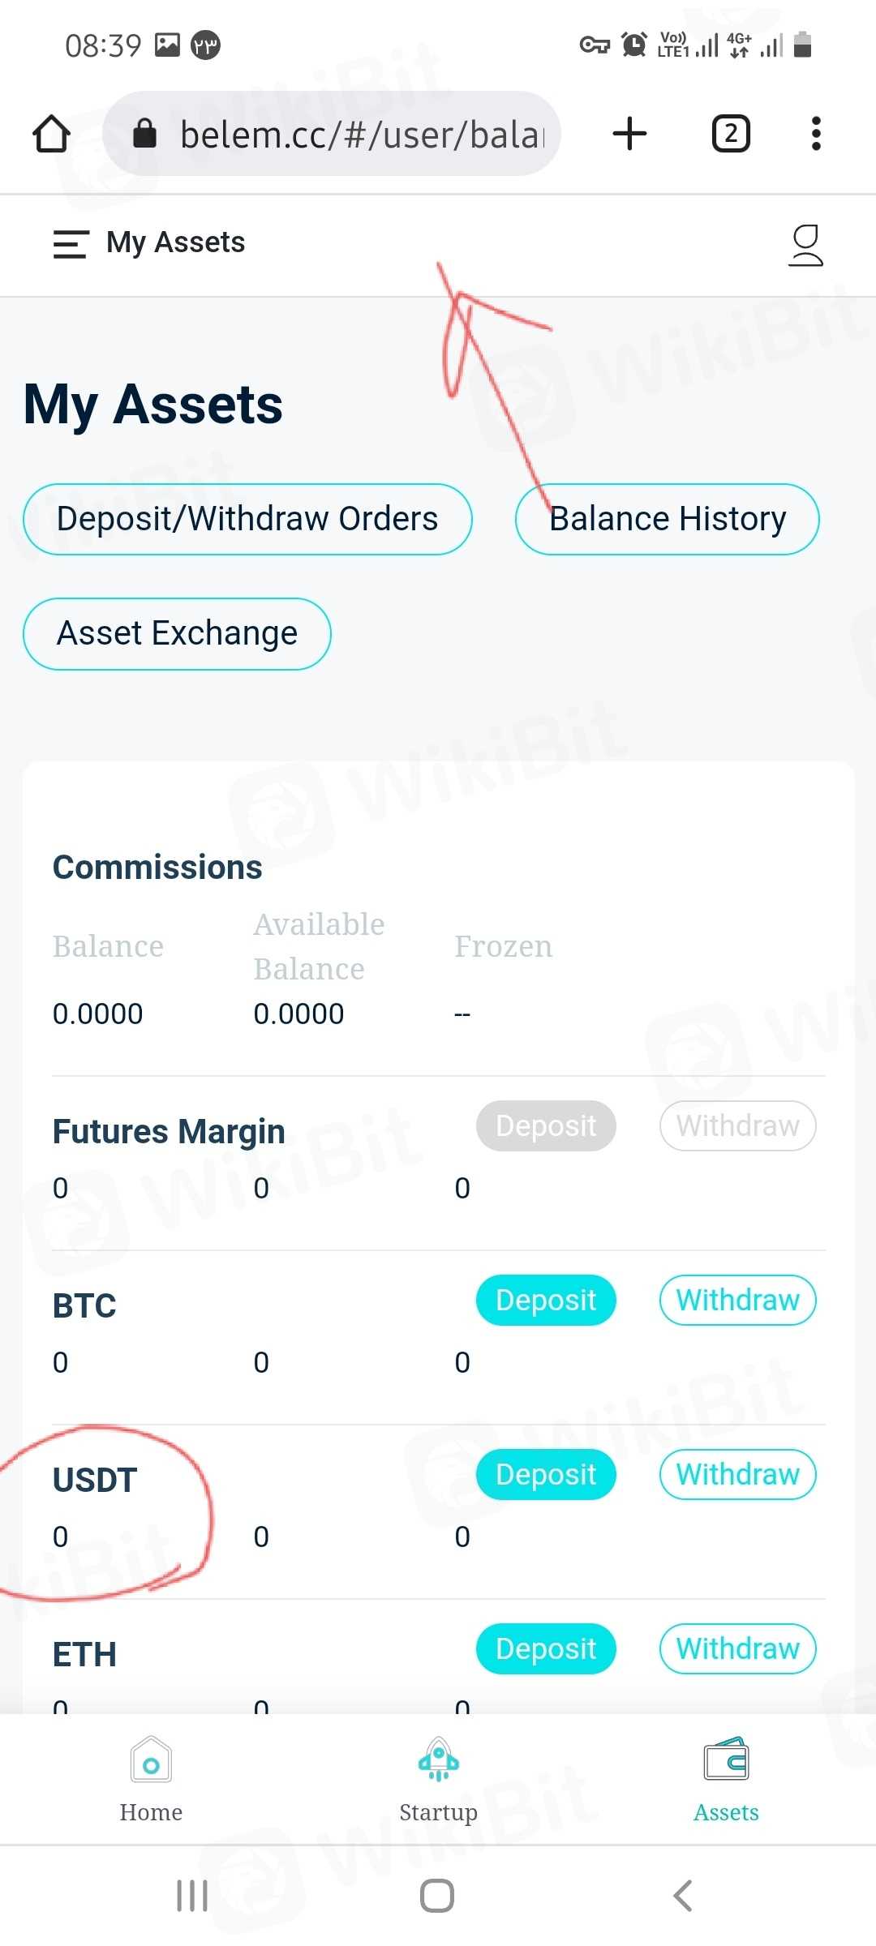Tap the browser home icon

(x=51, y=134)
